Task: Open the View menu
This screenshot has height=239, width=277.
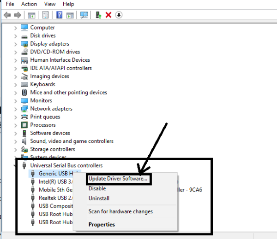Action: 50,4
